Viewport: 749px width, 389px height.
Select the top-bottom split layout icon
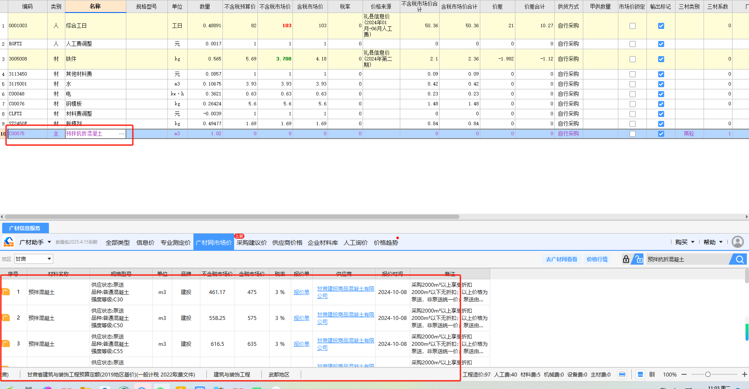pyautogui.click(x=640, y=374)
